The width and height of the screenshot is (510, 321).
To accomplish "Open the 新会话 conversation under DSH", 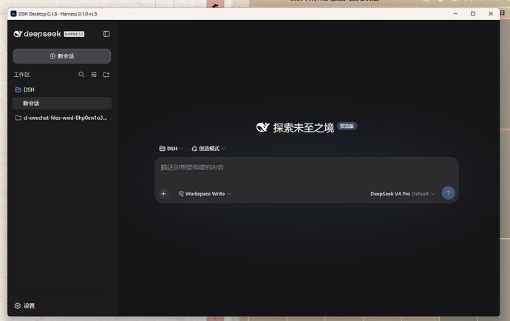I will pyautogui.click(x=62, y=104).
